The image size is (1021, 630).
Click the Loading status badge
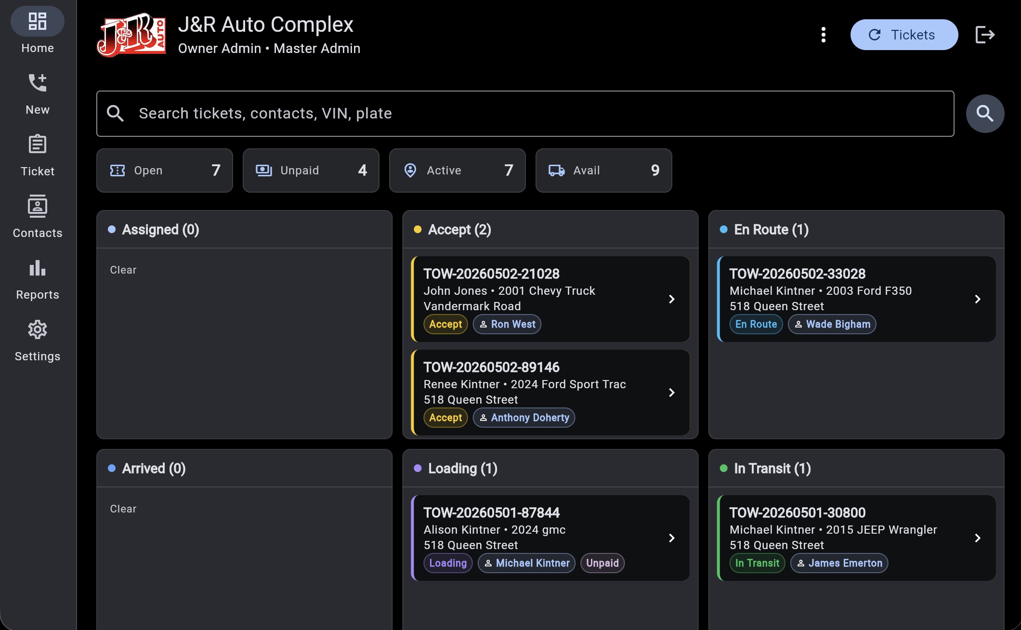coord(448,563)
